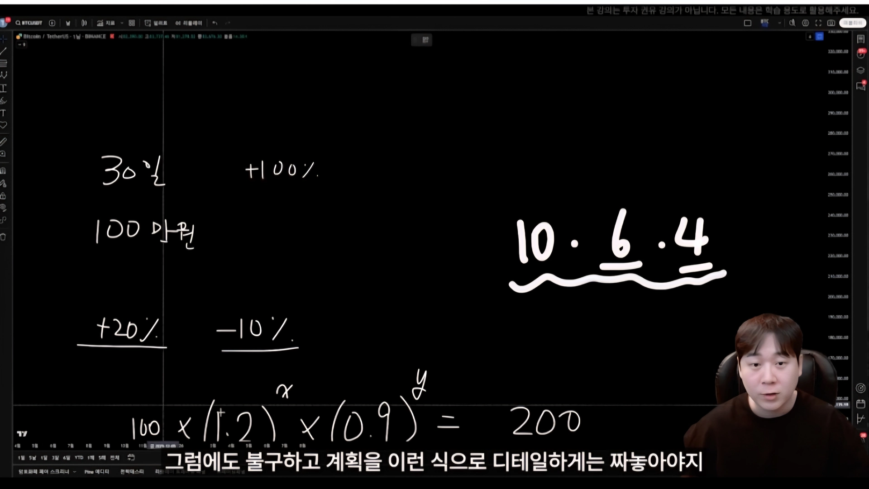Expand the indicators dropdown arrow

[x=122, y=23]
